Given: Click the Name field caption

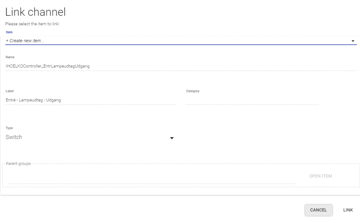Looking at the screenshot, I should (x=10, y=57).
